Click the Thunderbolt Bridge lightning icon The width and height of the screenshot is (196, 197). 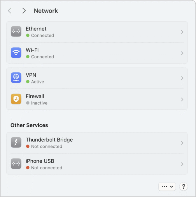(x=16, y=142)
